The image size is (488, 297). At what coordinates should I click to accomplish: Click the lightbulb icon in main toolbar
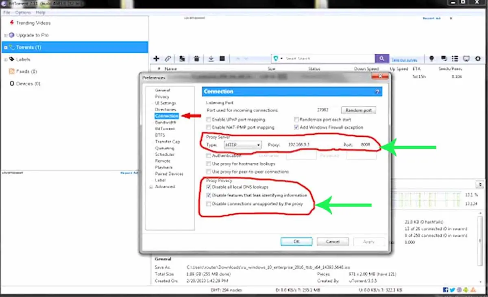pyautogui.click(x=432, y=59)
